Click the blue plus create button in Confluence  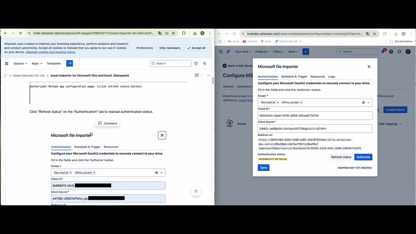(70, 63)
